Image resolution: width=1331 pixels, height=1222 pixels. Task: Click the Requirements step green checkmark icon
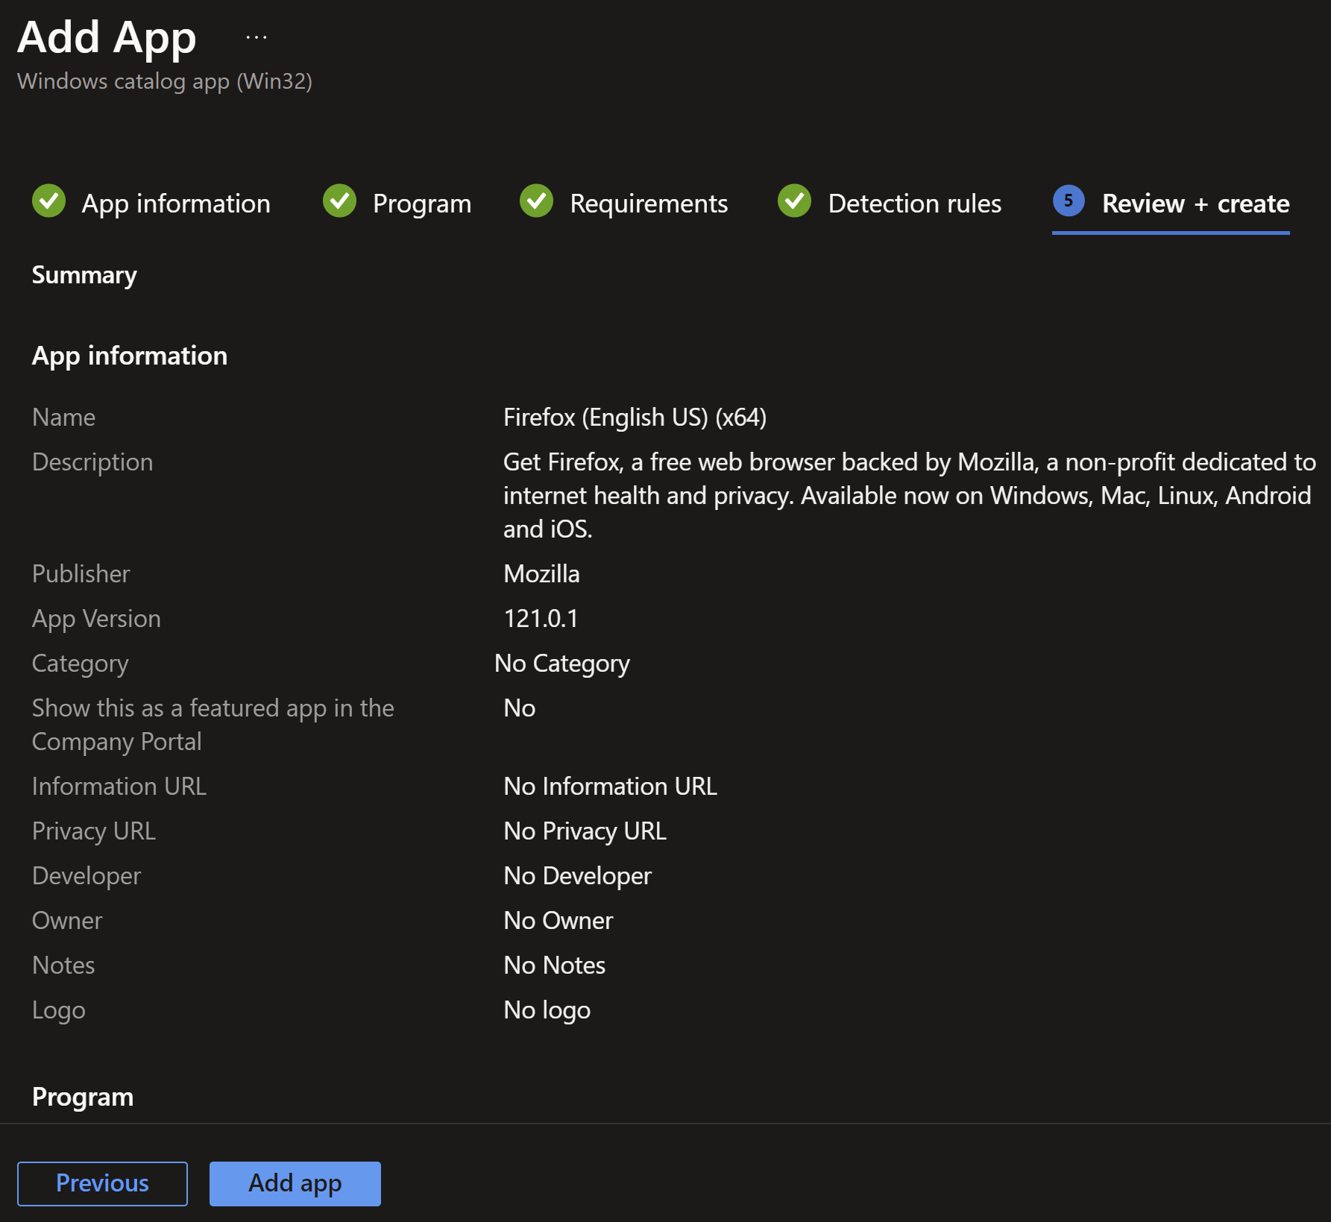click(x=537, y=201)
